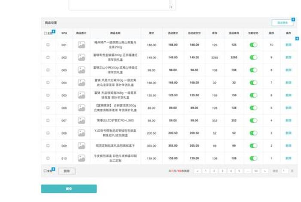Image resolution: width=301 pixels, height=202 pixels.
Task: Go to page 4 in pagination
Action: (x=231, y=171)
